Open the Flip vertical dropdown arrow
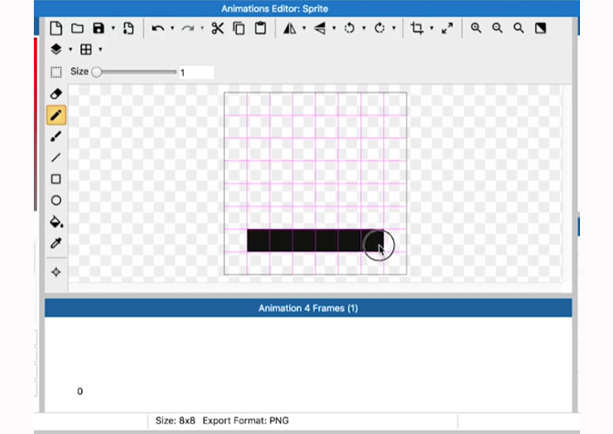Viewport: 613px width, 434px height. tap(334, 28)
